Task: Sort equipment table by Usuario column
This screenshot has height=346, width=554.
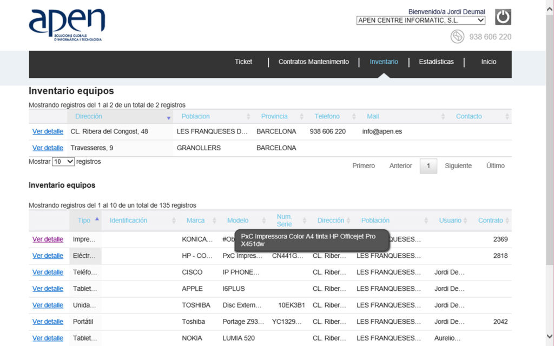Action: click(450, 221)
